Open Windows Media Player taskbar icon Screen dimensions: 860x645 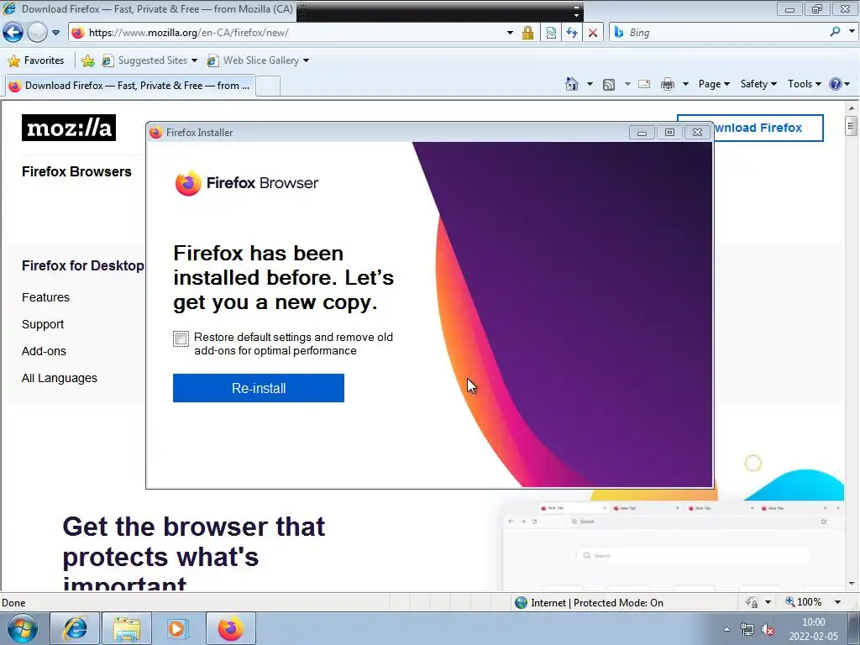pyautogui.click(x=178, y=628)
